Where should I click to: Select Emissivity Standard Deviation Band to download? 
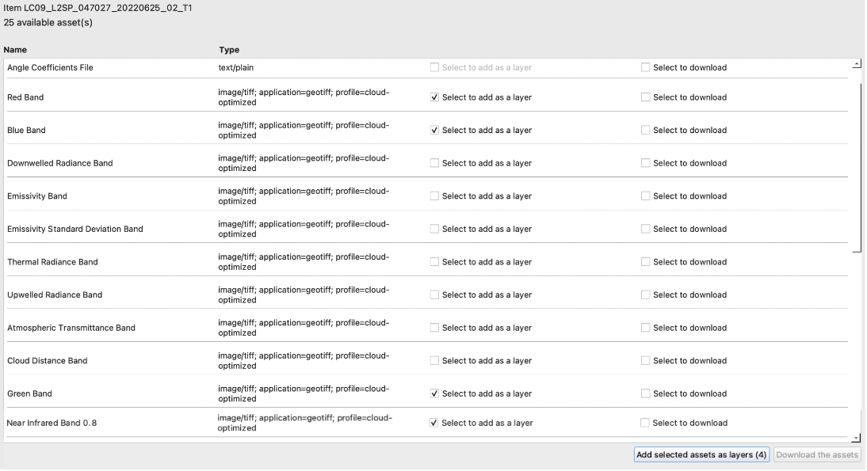[x=645, y=229]
